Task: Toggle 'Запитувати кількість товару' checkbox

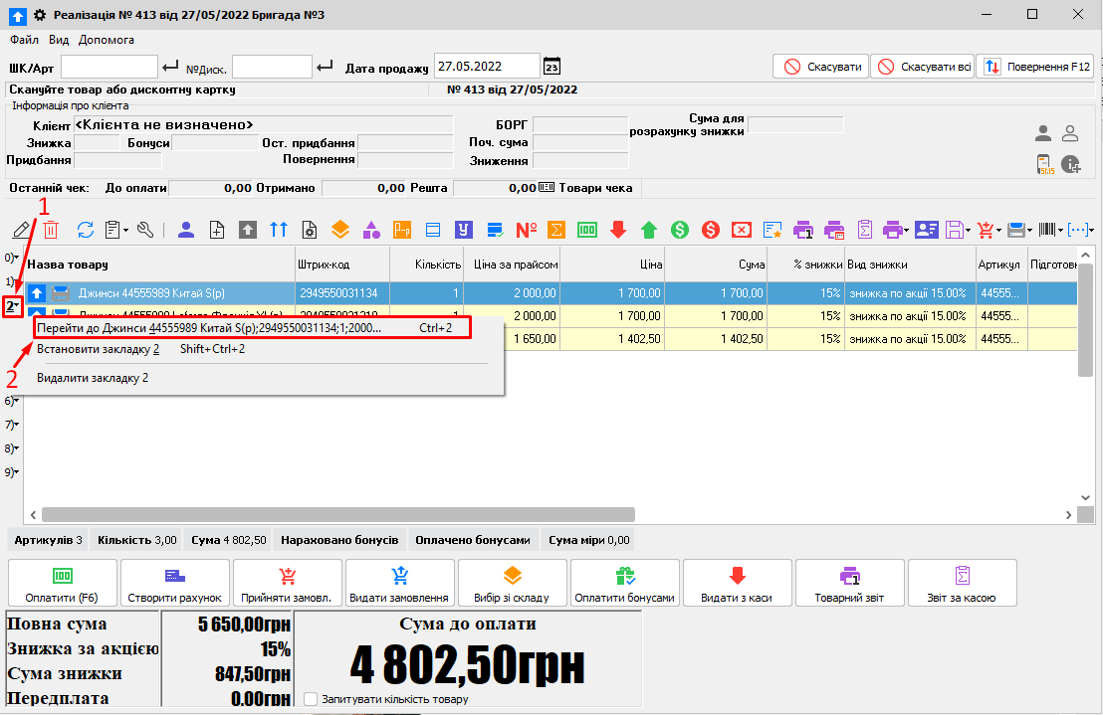Action: (311, 699)
